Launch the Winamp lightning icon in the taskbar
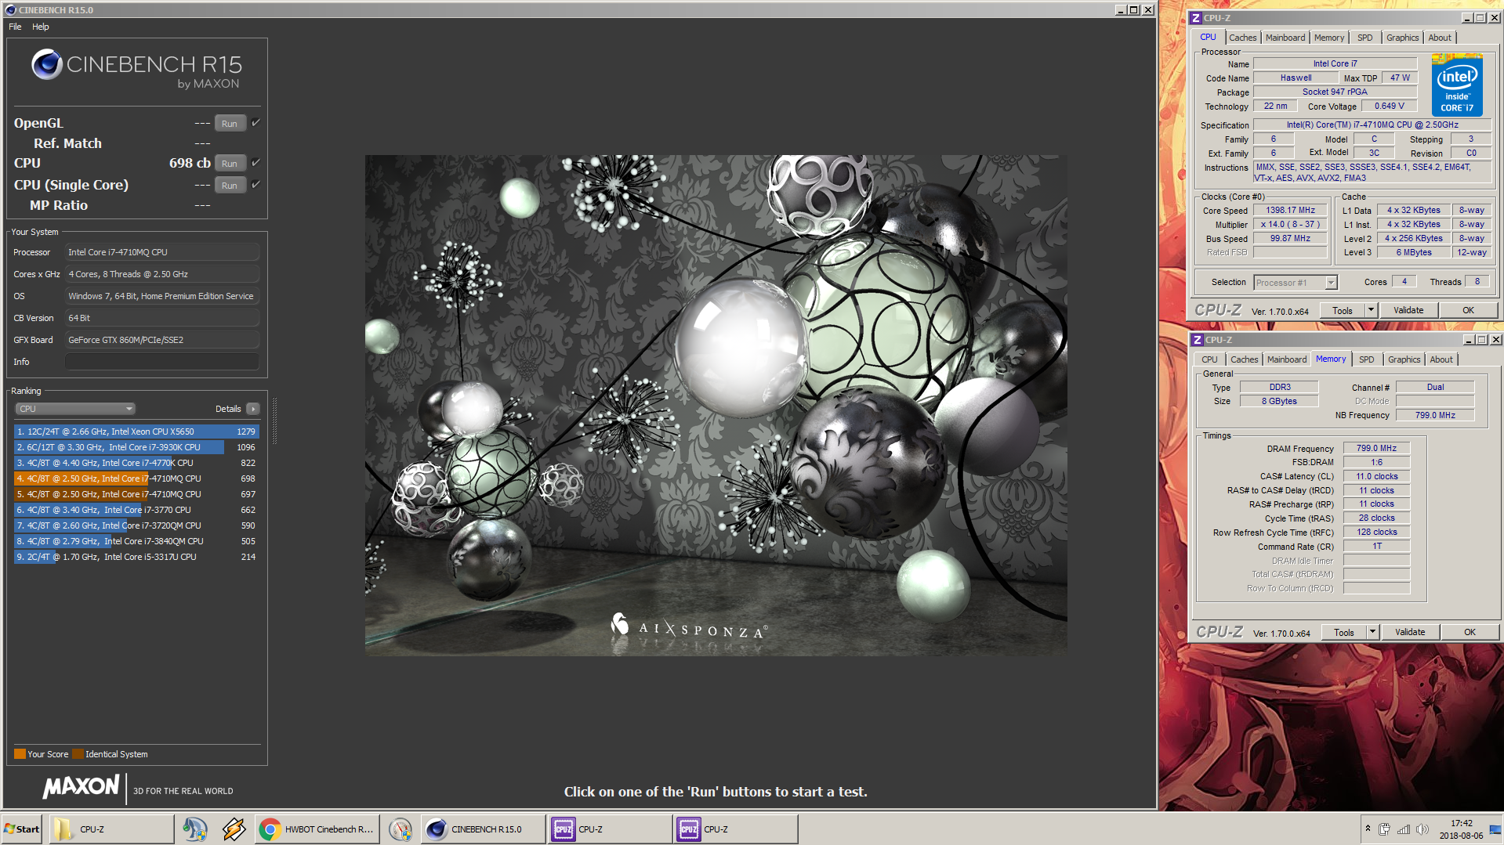 234,829
